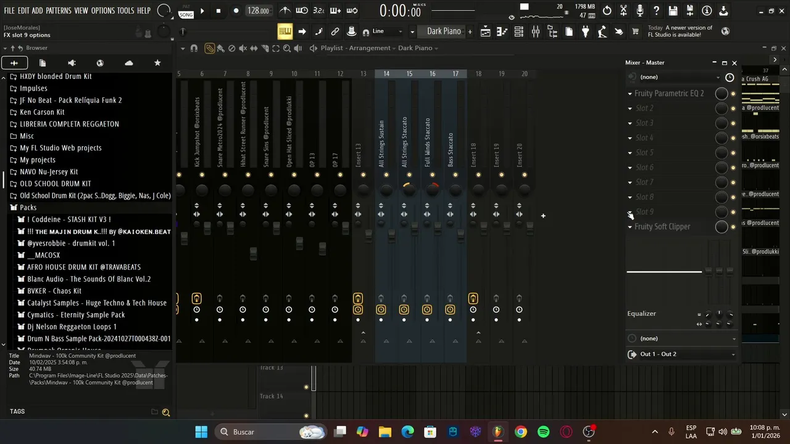
Task: Open the FILE menu
Action: pyautogui.click(x=9, y=10)
